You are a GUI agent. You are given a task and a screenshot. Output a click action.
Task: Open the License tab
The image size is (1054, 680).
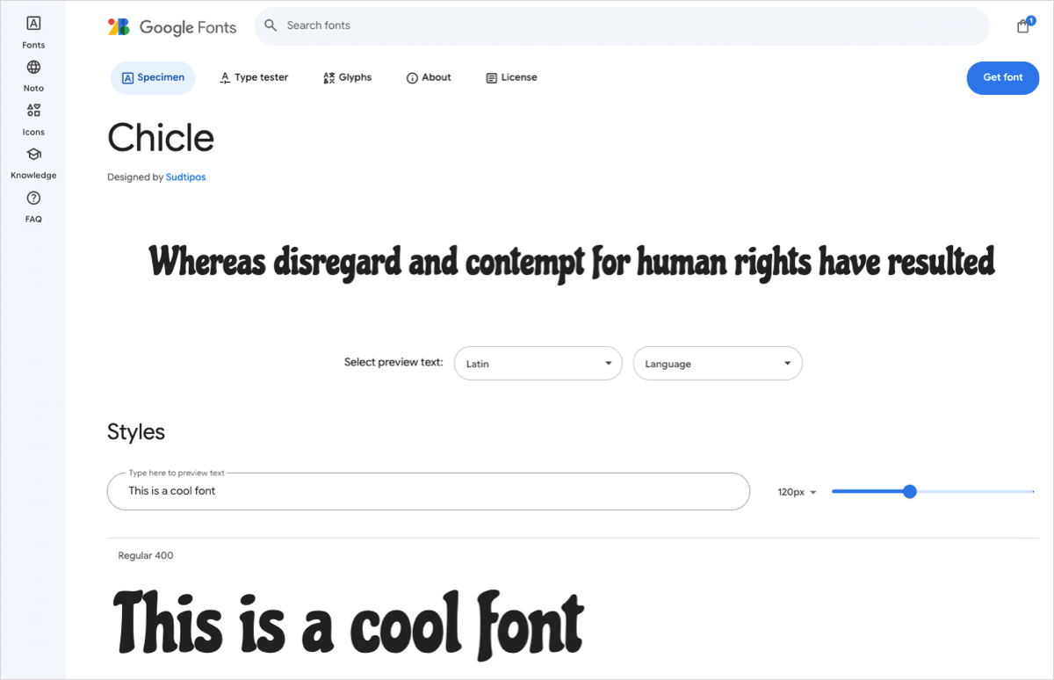point(511,77)
